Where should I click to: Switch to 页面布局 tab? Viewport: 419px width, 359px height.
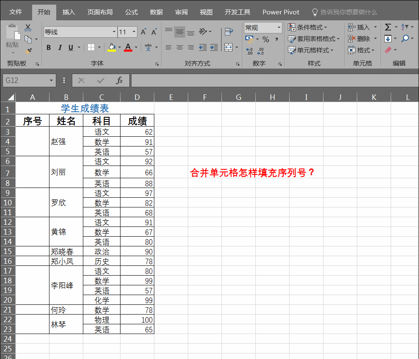[100, 12]
